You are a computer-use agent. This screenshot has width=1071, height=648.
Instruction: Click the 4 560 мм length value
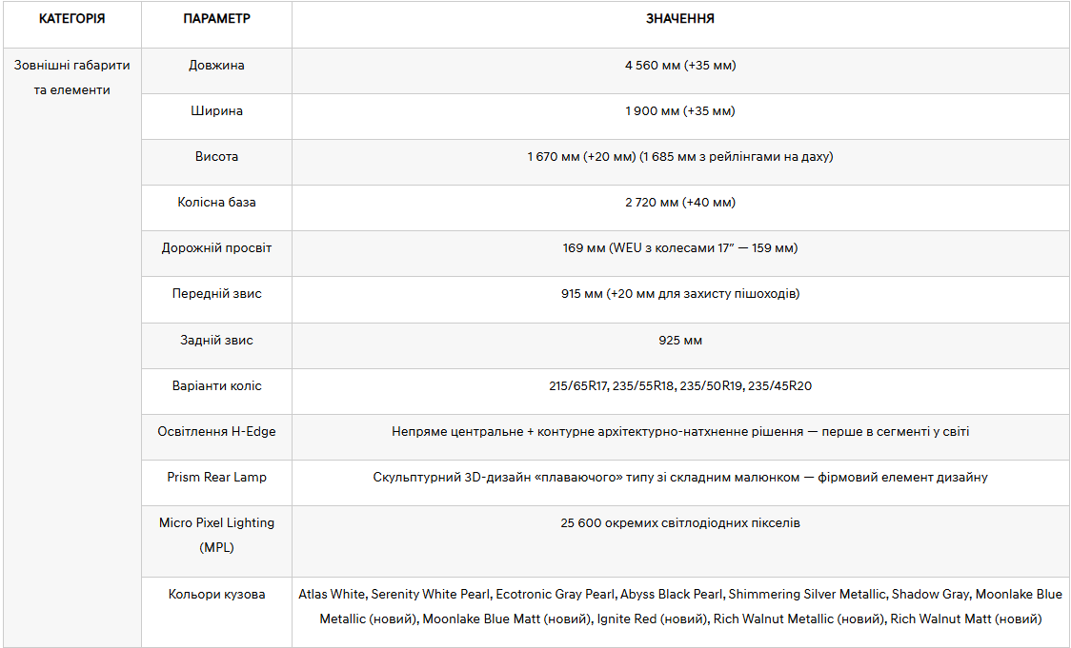tap(680, 66)
